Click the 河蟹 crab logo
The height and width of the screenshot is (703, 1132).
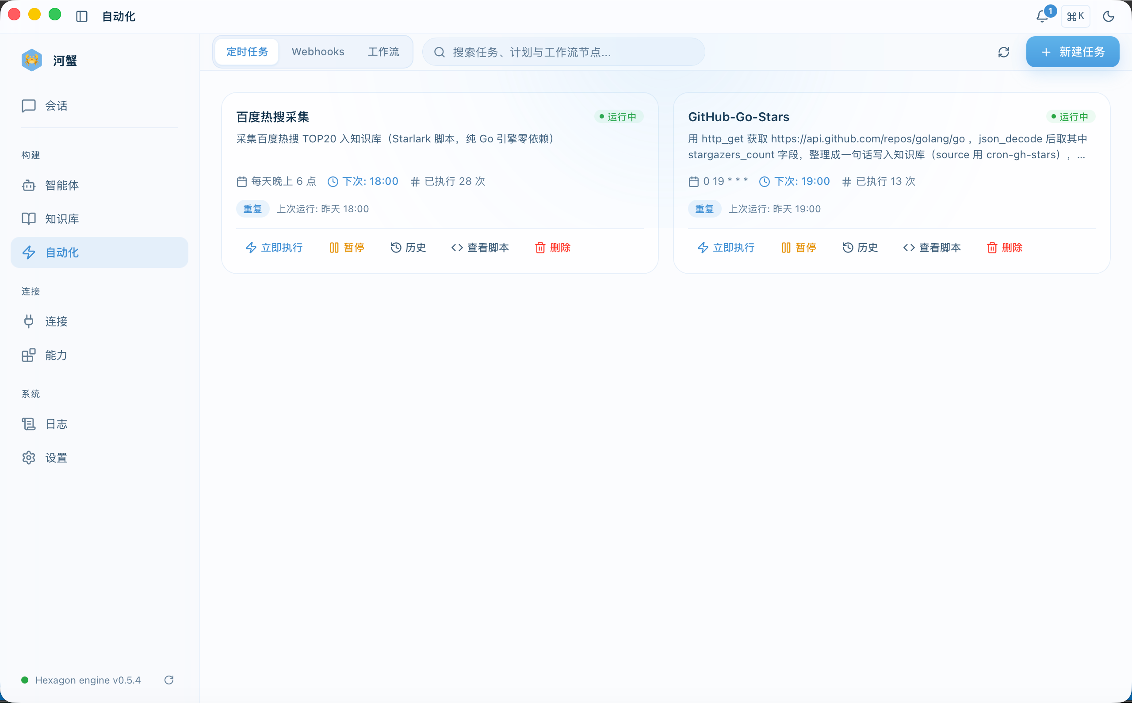pyautogui.click(x=31, y=61)
